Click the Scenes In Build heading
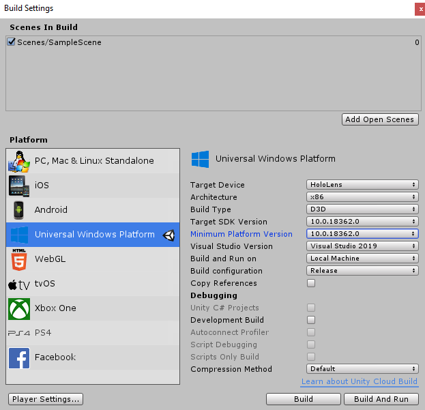The height and width of the screenshot is (410, 425). [44, 27]
